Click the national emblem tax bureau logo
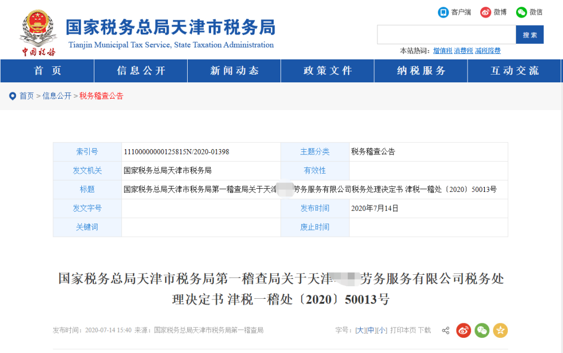The height and width of the screenshot is (353, 563). point(38,29)
